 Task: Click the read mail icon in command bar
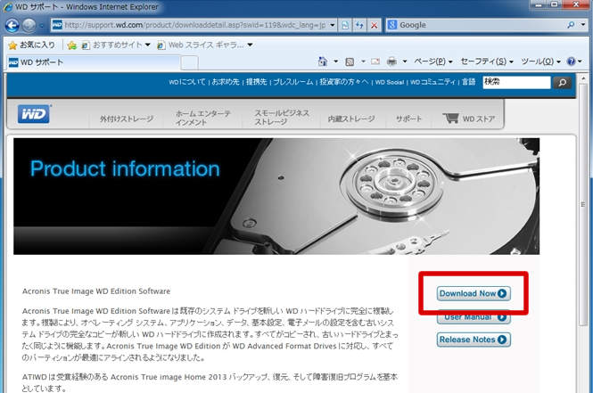(375, 61)
